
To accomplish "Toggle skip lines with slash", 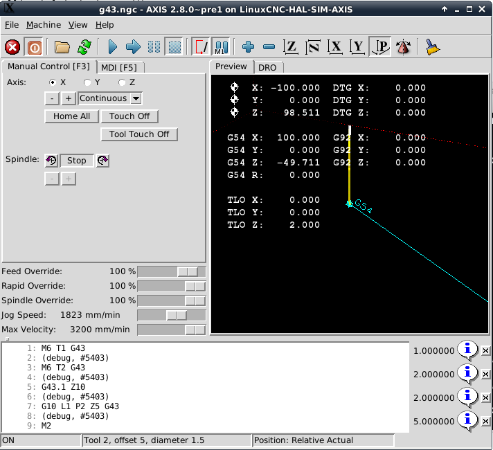I will coord(201,47).
